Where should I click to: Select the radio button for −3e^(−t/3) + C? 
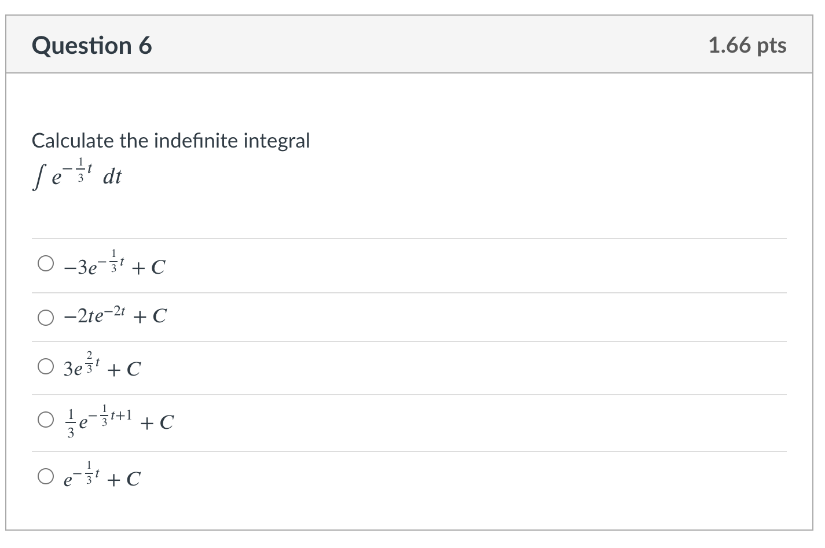(46, 264)
